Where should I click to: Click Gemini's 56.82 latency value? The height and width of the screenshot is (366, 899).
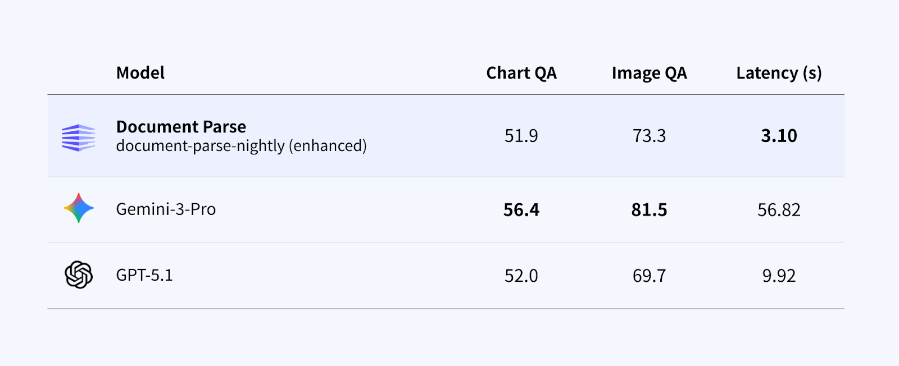pos(779,210)
